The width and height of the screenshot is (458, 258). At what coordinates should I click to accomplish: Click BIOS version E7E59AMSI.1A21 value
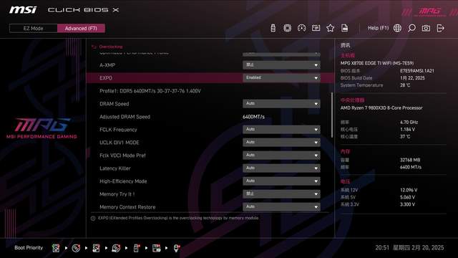point(416,71)
